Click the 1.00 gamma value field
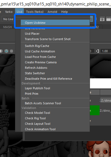Viewport: 111px width, 157px height. click(106, 51)
